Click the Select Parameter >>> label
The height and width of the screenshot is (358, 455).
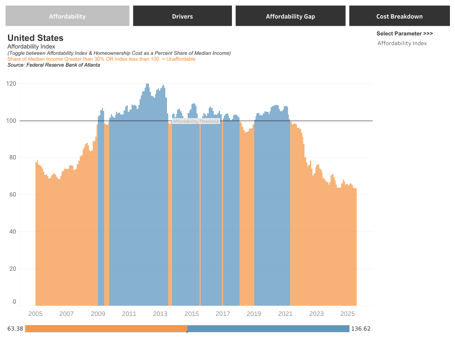[404, 33]
